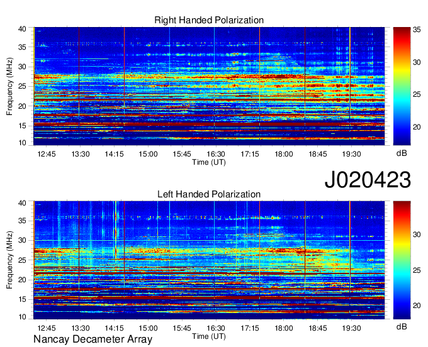Click the 15 MHz frequency tick on bottom plot
Screen dimensions: 428x347
[x=23, y=300]
